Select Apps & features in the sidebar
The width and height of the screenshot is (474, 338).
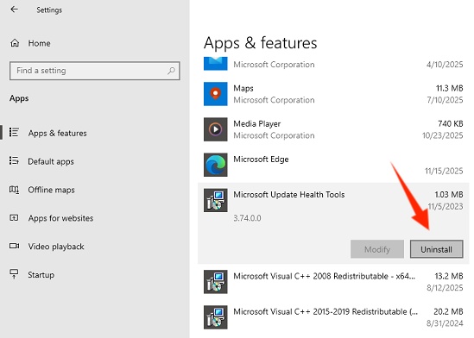pyautogui.click(x=58, y=133)
